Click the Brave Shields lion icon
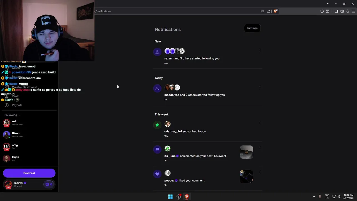 click(x=275, y=11)
